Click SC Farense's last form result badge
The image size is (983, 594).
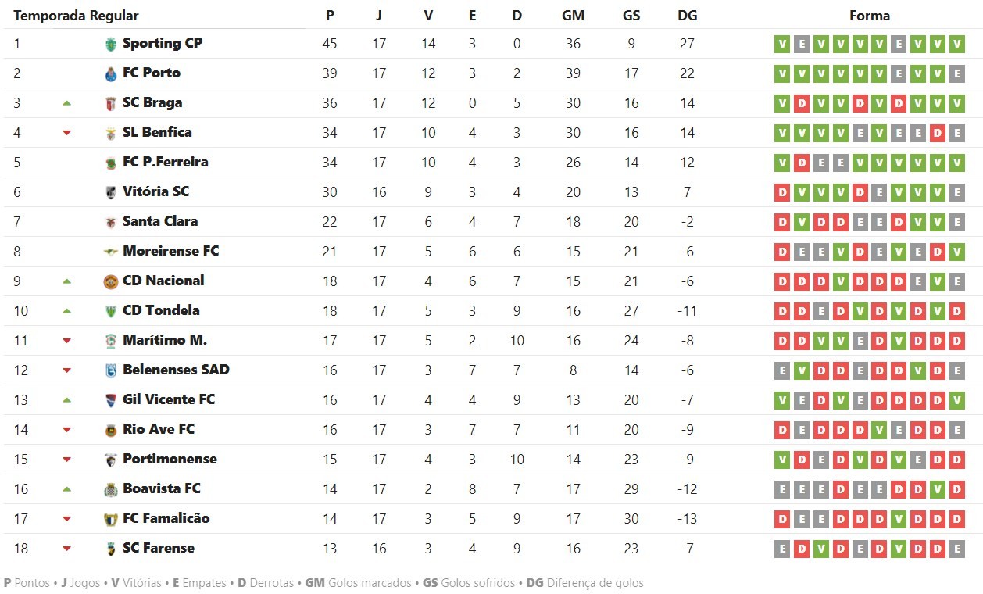click(956, 549)
